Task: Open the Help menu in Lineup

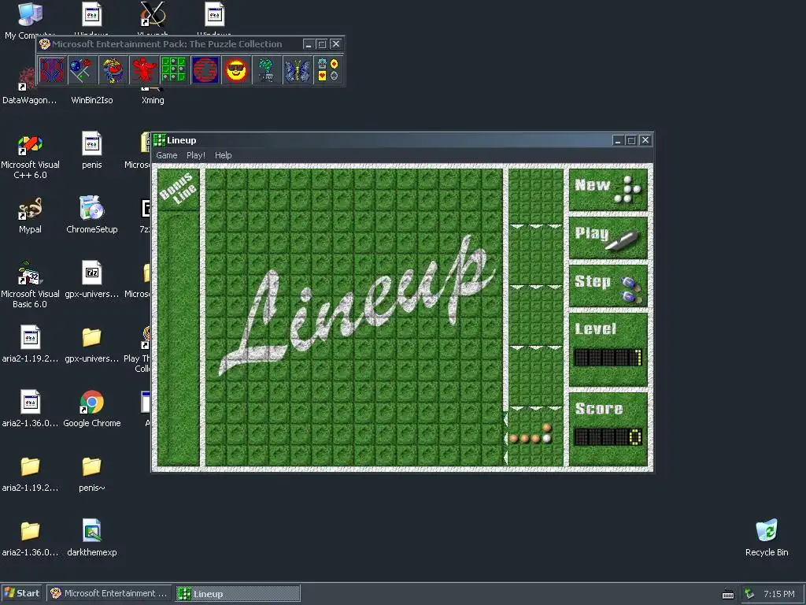Action: (x=223, y=155)
